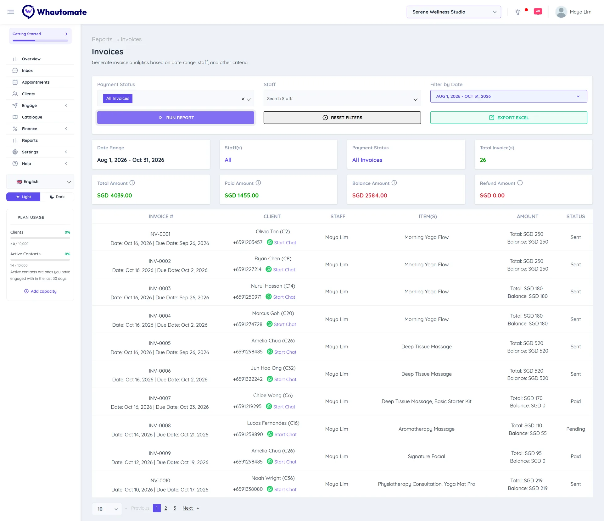Click WhatsApp icon for Ryan Chen
This screenshot has width=604, height=521.
(x=269, y=269)
